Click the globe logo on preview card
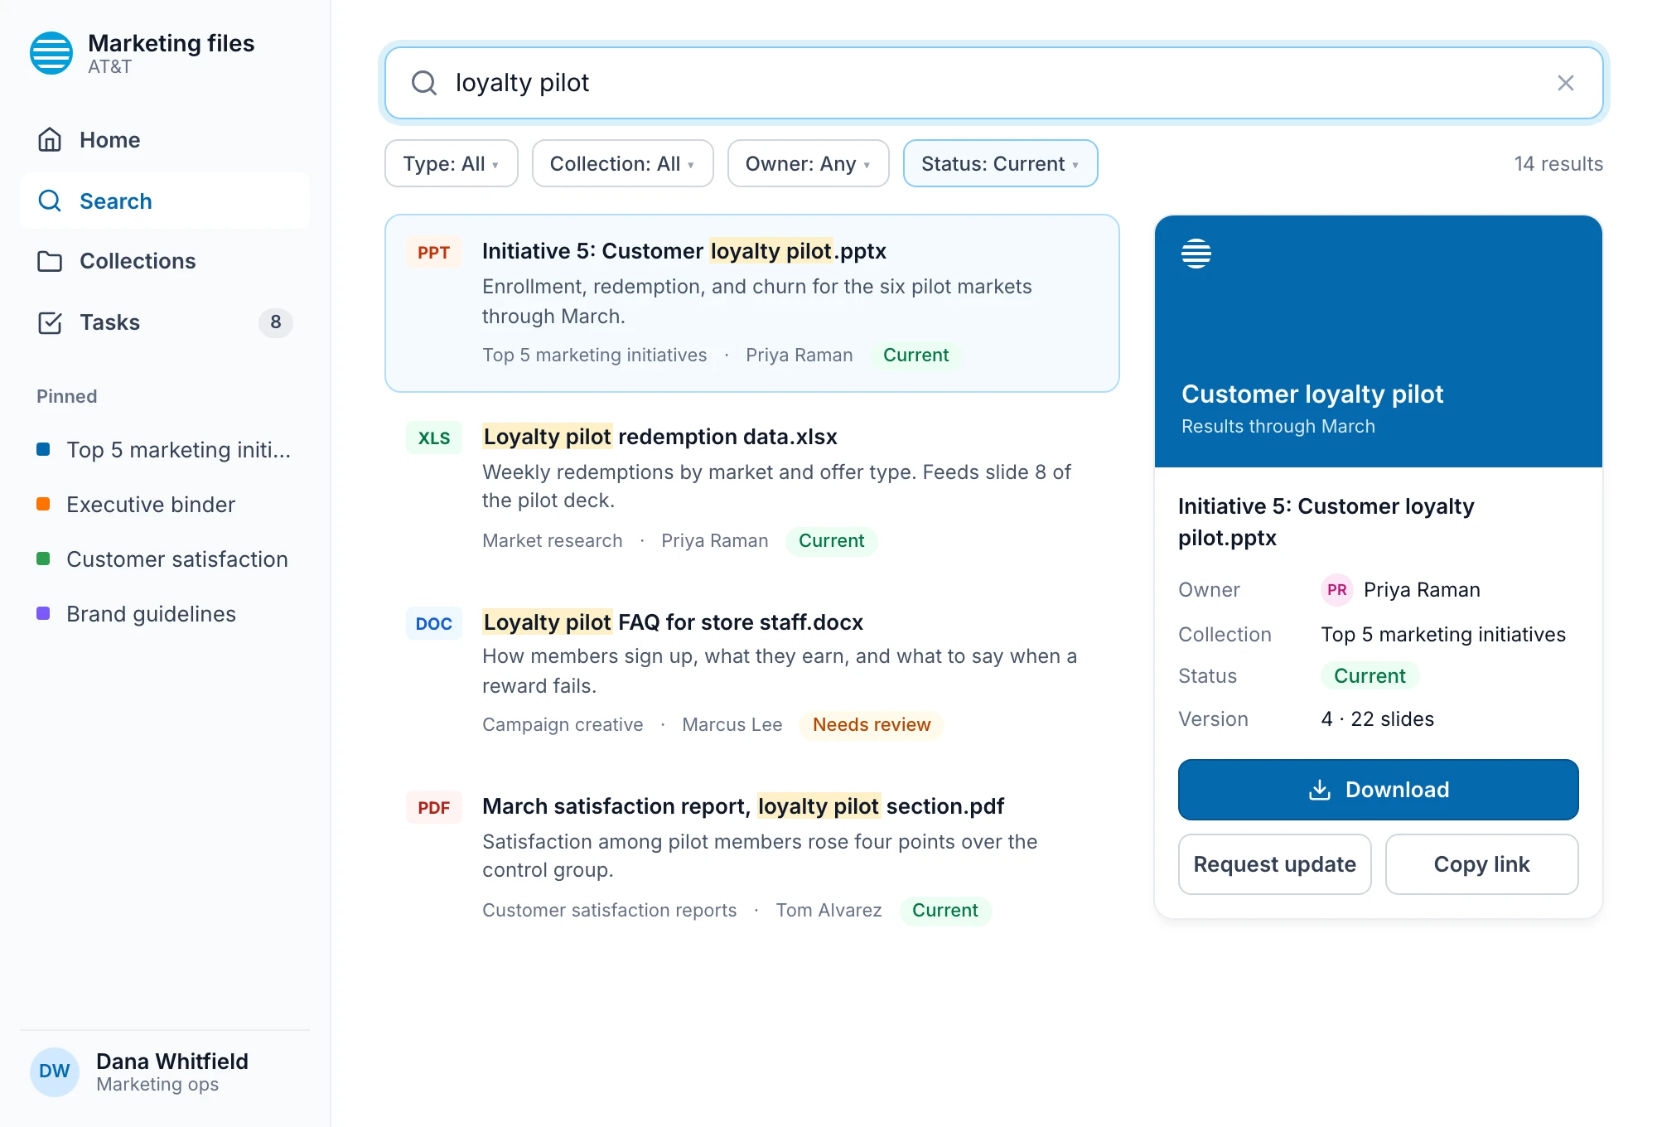Screen dimensions: 1657x1127 pyautogui.click(x=1196, y=254)
